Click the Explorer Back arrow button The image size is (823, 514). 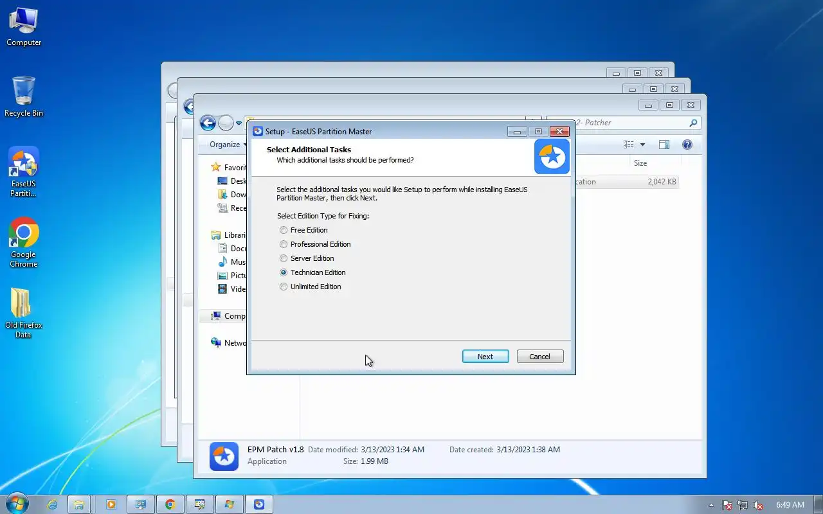208,123
